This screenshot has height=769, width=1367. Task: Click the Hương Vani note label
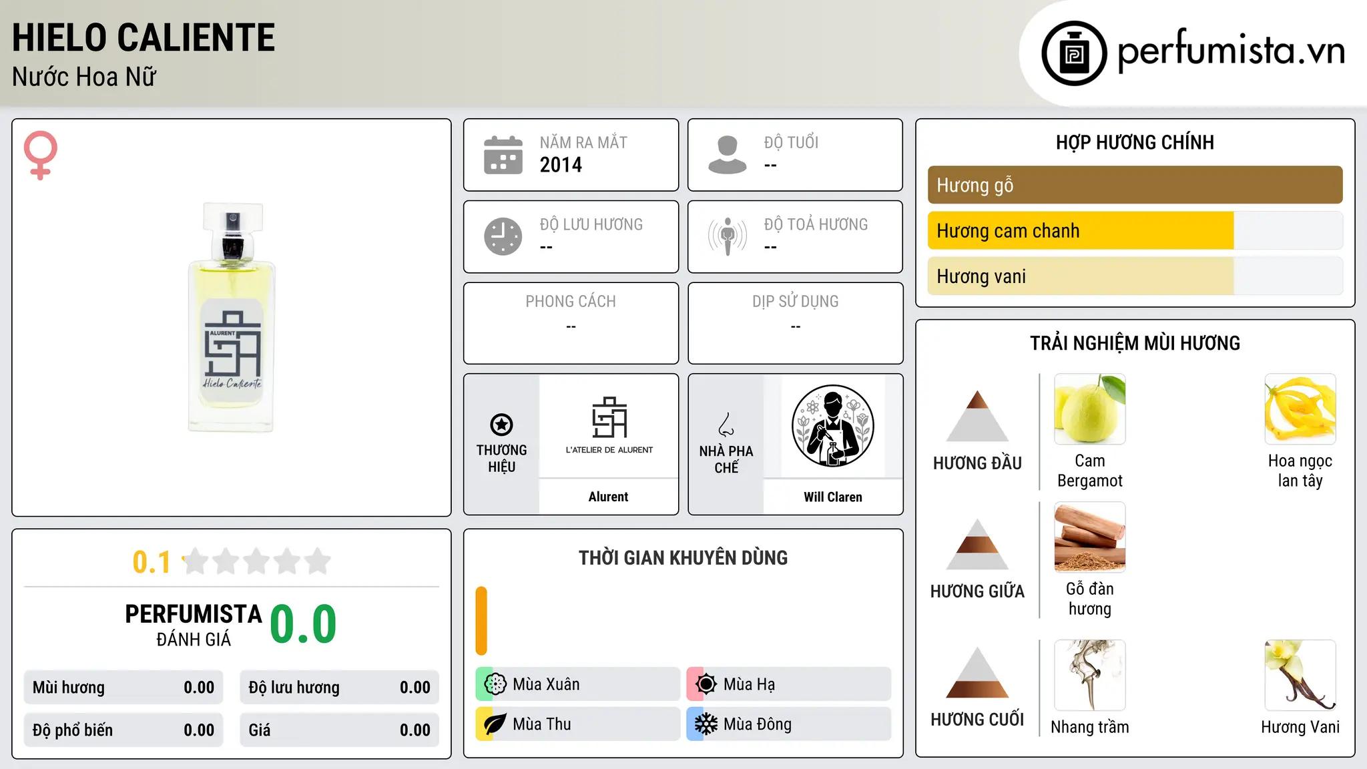[1300, 727]
